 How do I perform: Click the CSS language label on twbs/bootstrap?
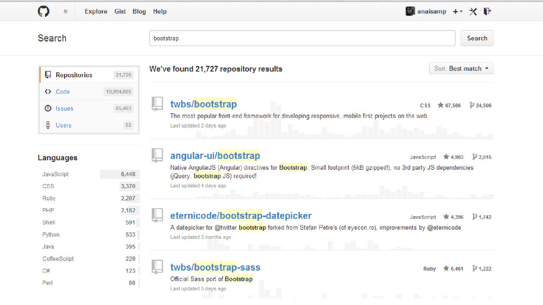click(x=425, y=105)
